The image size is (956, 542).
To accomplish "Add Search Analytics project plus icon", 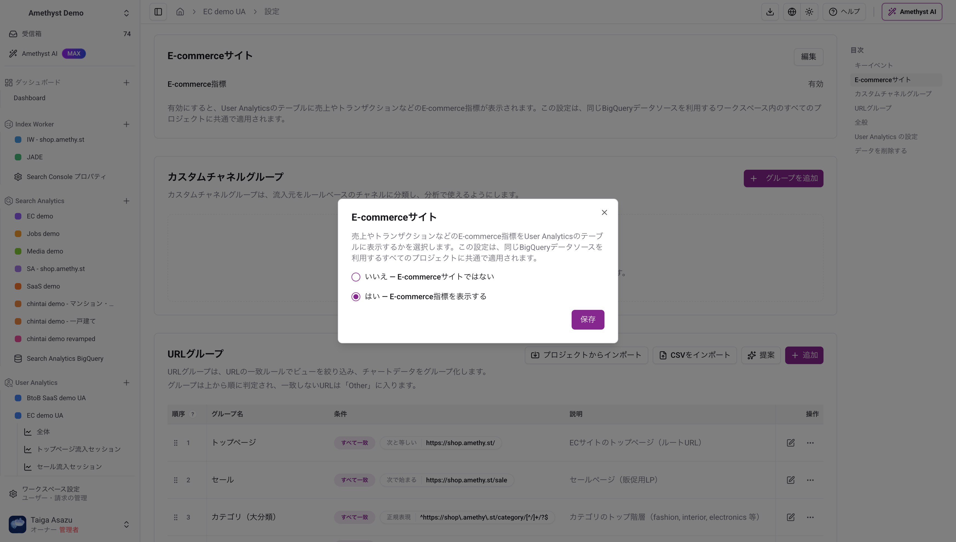I will click(126, 201).
